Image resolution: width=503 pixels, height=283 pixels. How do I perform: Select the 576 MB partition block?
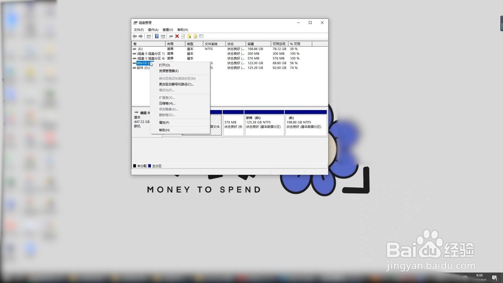pyautogui.click(x=233, y=123)
